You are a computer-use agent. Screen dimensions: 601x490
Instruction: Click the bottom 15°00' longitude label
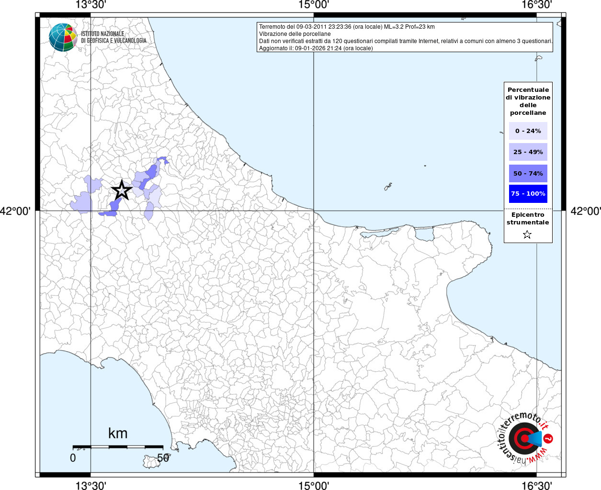click(x=314, y=485)
